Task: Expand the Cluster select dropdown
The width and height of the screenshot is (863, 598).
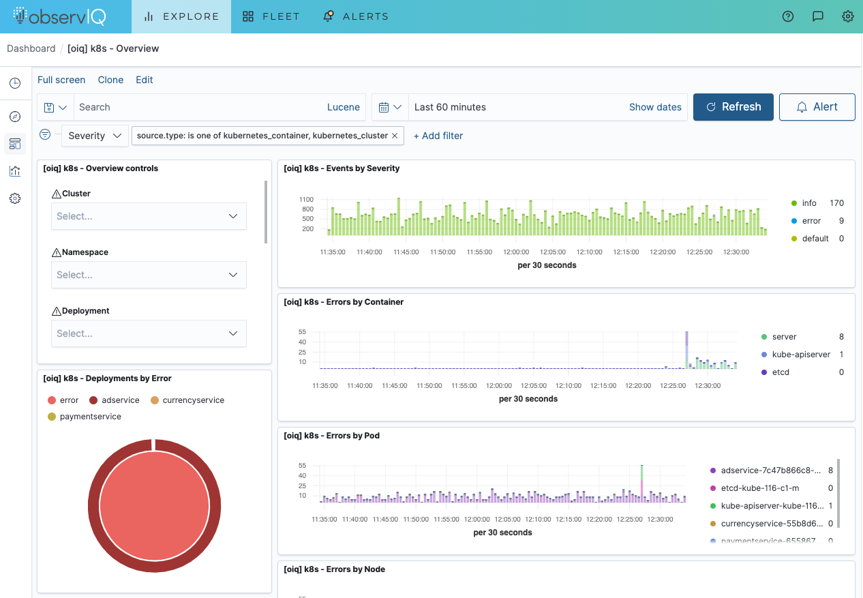Action: [x=149, y=216]
